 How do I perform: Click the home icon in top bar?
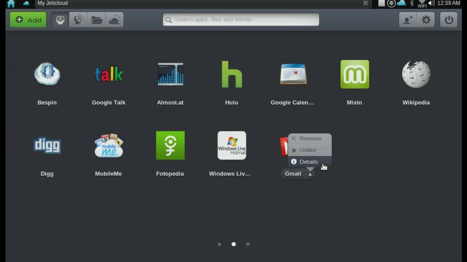[11, 4]
